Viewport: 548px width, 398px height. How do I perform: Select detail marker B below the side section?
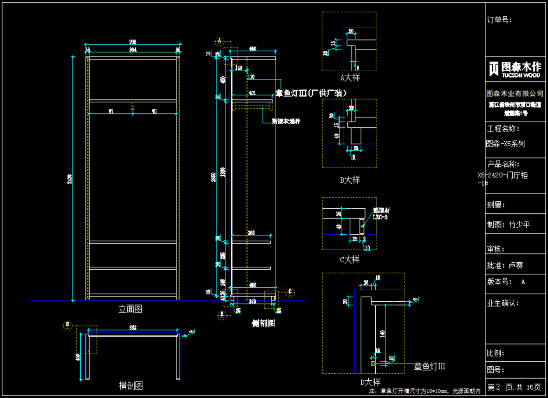coord(222,314)
